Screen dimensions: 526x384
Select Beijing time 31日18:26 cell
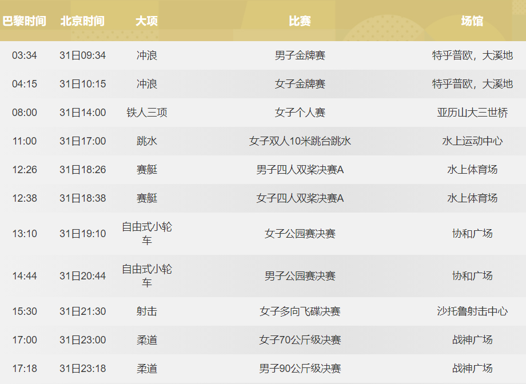point(82,170)
